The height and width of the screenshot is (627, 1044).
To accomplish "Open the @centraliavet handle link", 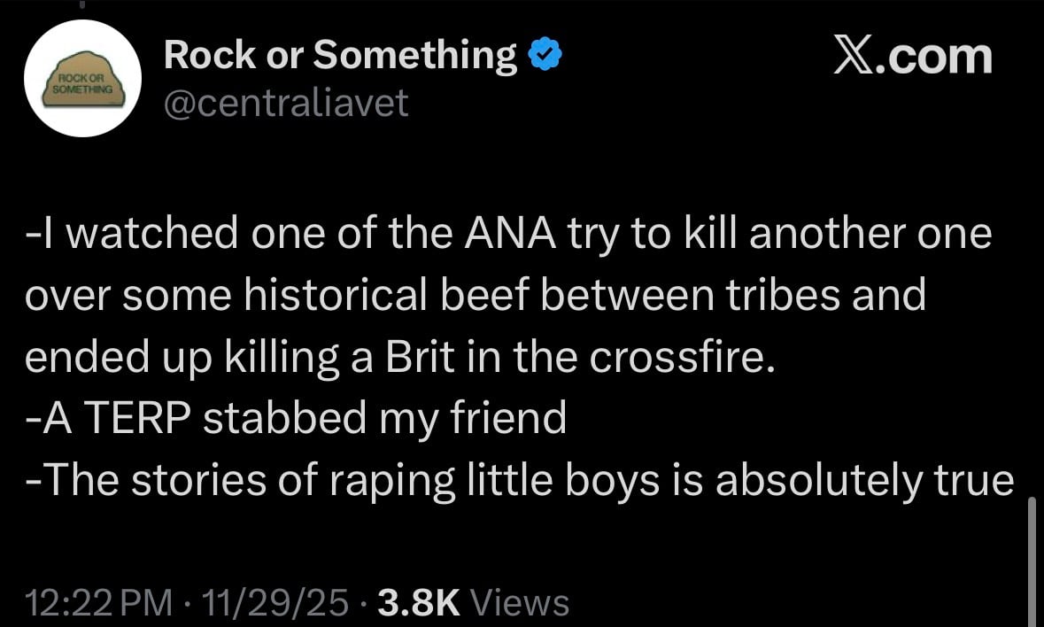I will tap(286, 104).
